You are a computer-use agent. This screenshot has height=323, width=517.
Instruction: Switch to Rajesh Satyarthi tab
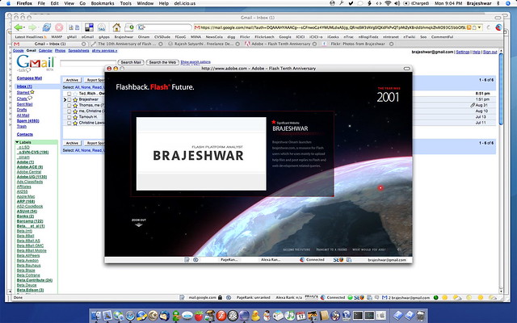(x=204, y=44)
